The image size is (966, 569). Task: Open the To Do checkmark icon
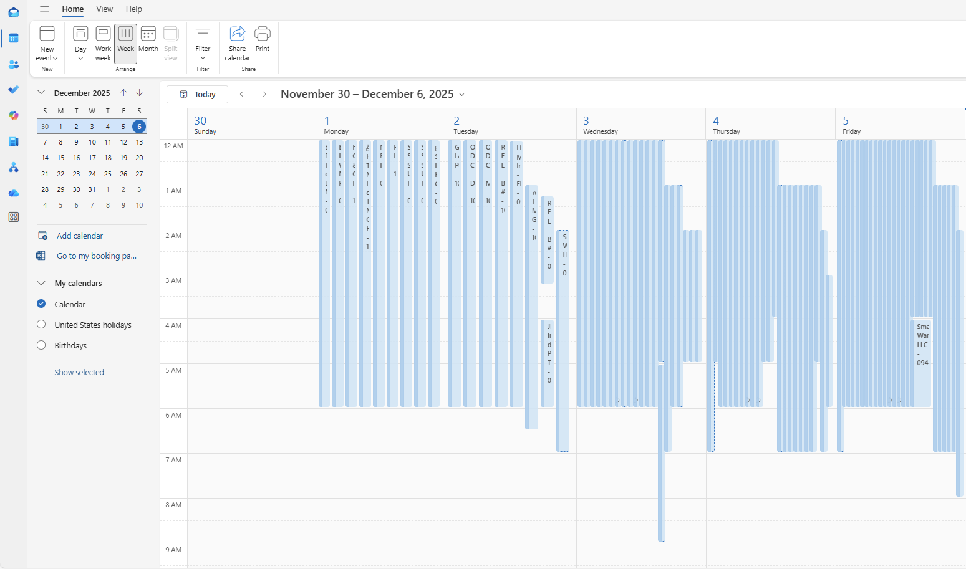(x=14, y=90)
